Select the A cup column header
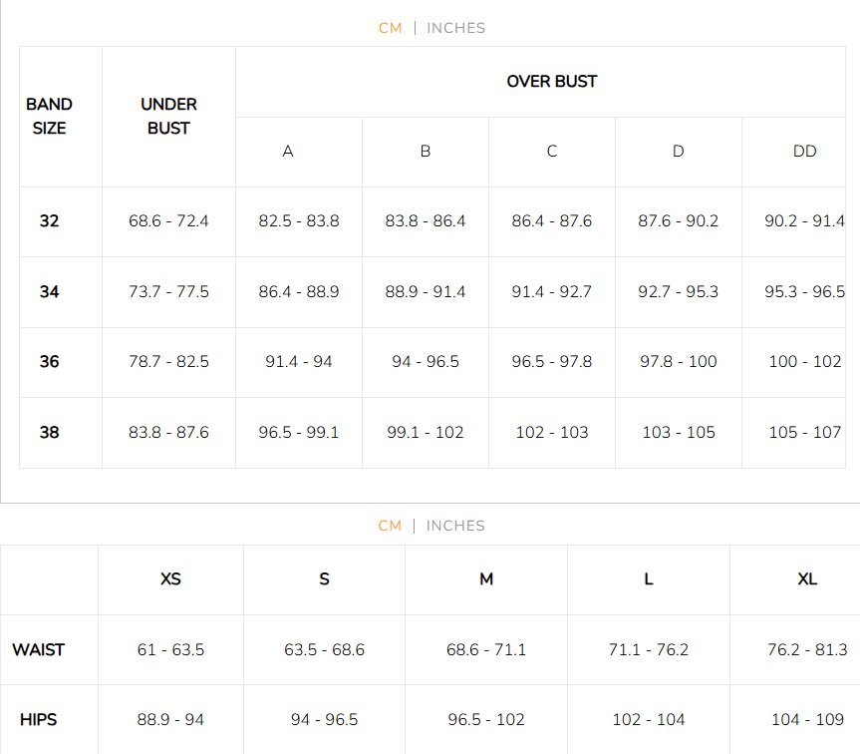Image resolution: width=860 pixels, height=754 pixels. [288, 152]
